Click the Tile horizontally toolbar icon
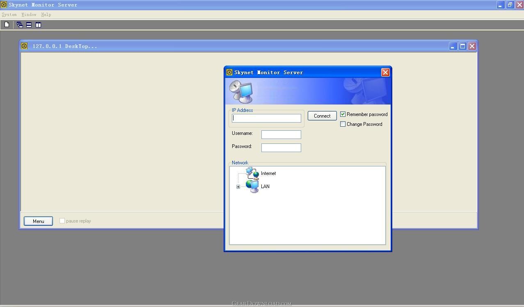Viewport: 524px width, 307px height. tap(29, 25)
